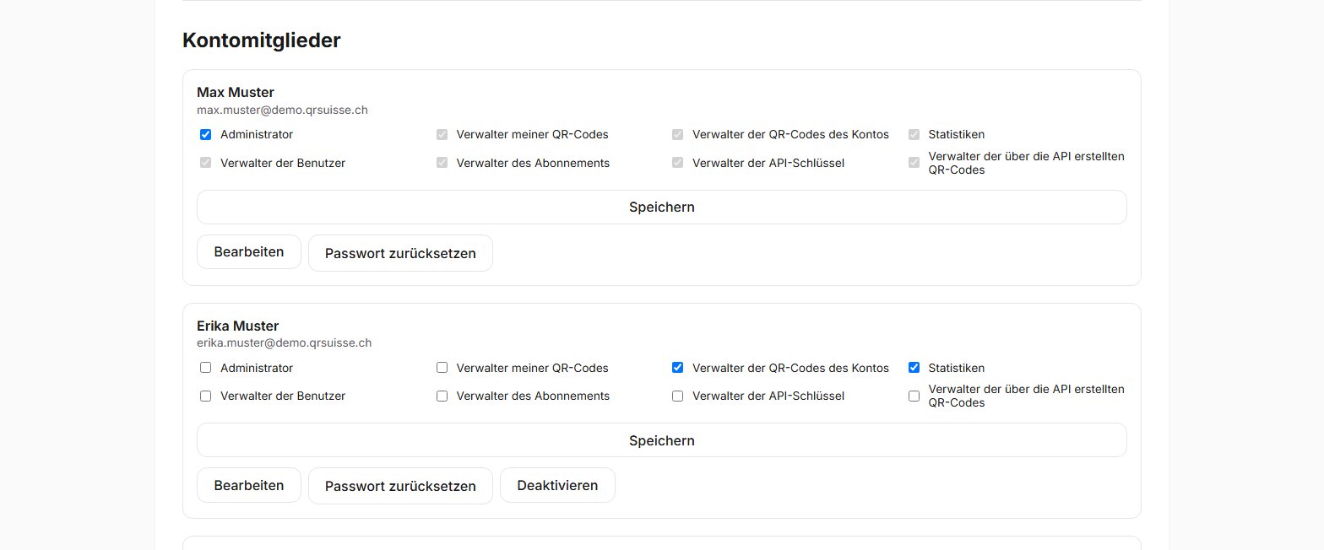
Task: Uncheck Administrator for Max Muster
Action: 205,134
